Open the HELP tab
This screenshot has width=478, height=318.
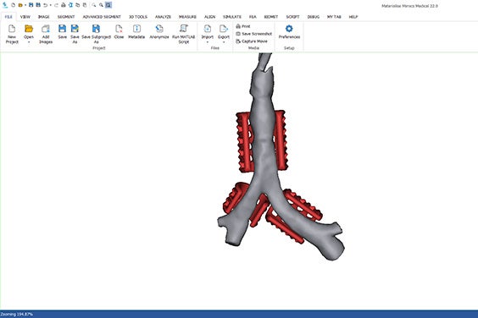353,17
